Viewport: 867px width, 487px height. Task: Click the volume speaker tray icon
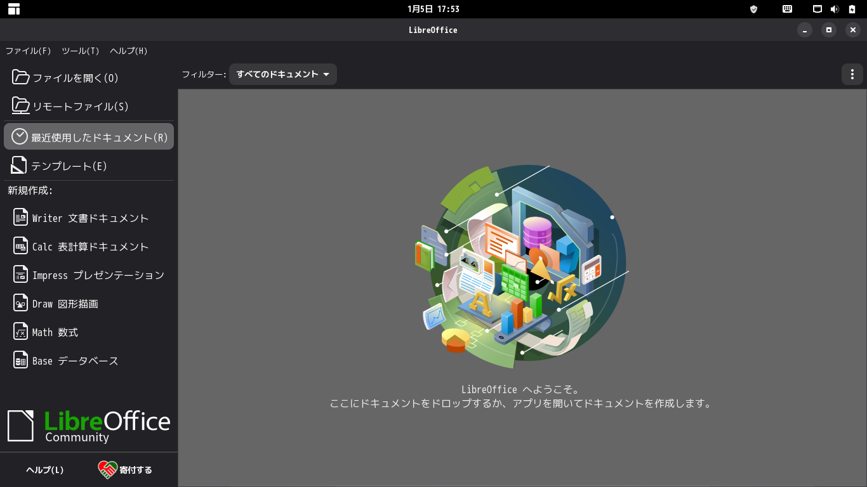[835, 9]
